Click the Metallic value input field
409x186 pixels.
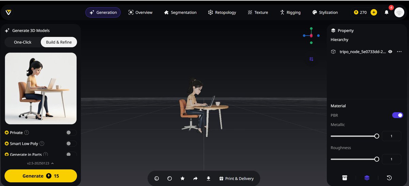pos(391,136)
